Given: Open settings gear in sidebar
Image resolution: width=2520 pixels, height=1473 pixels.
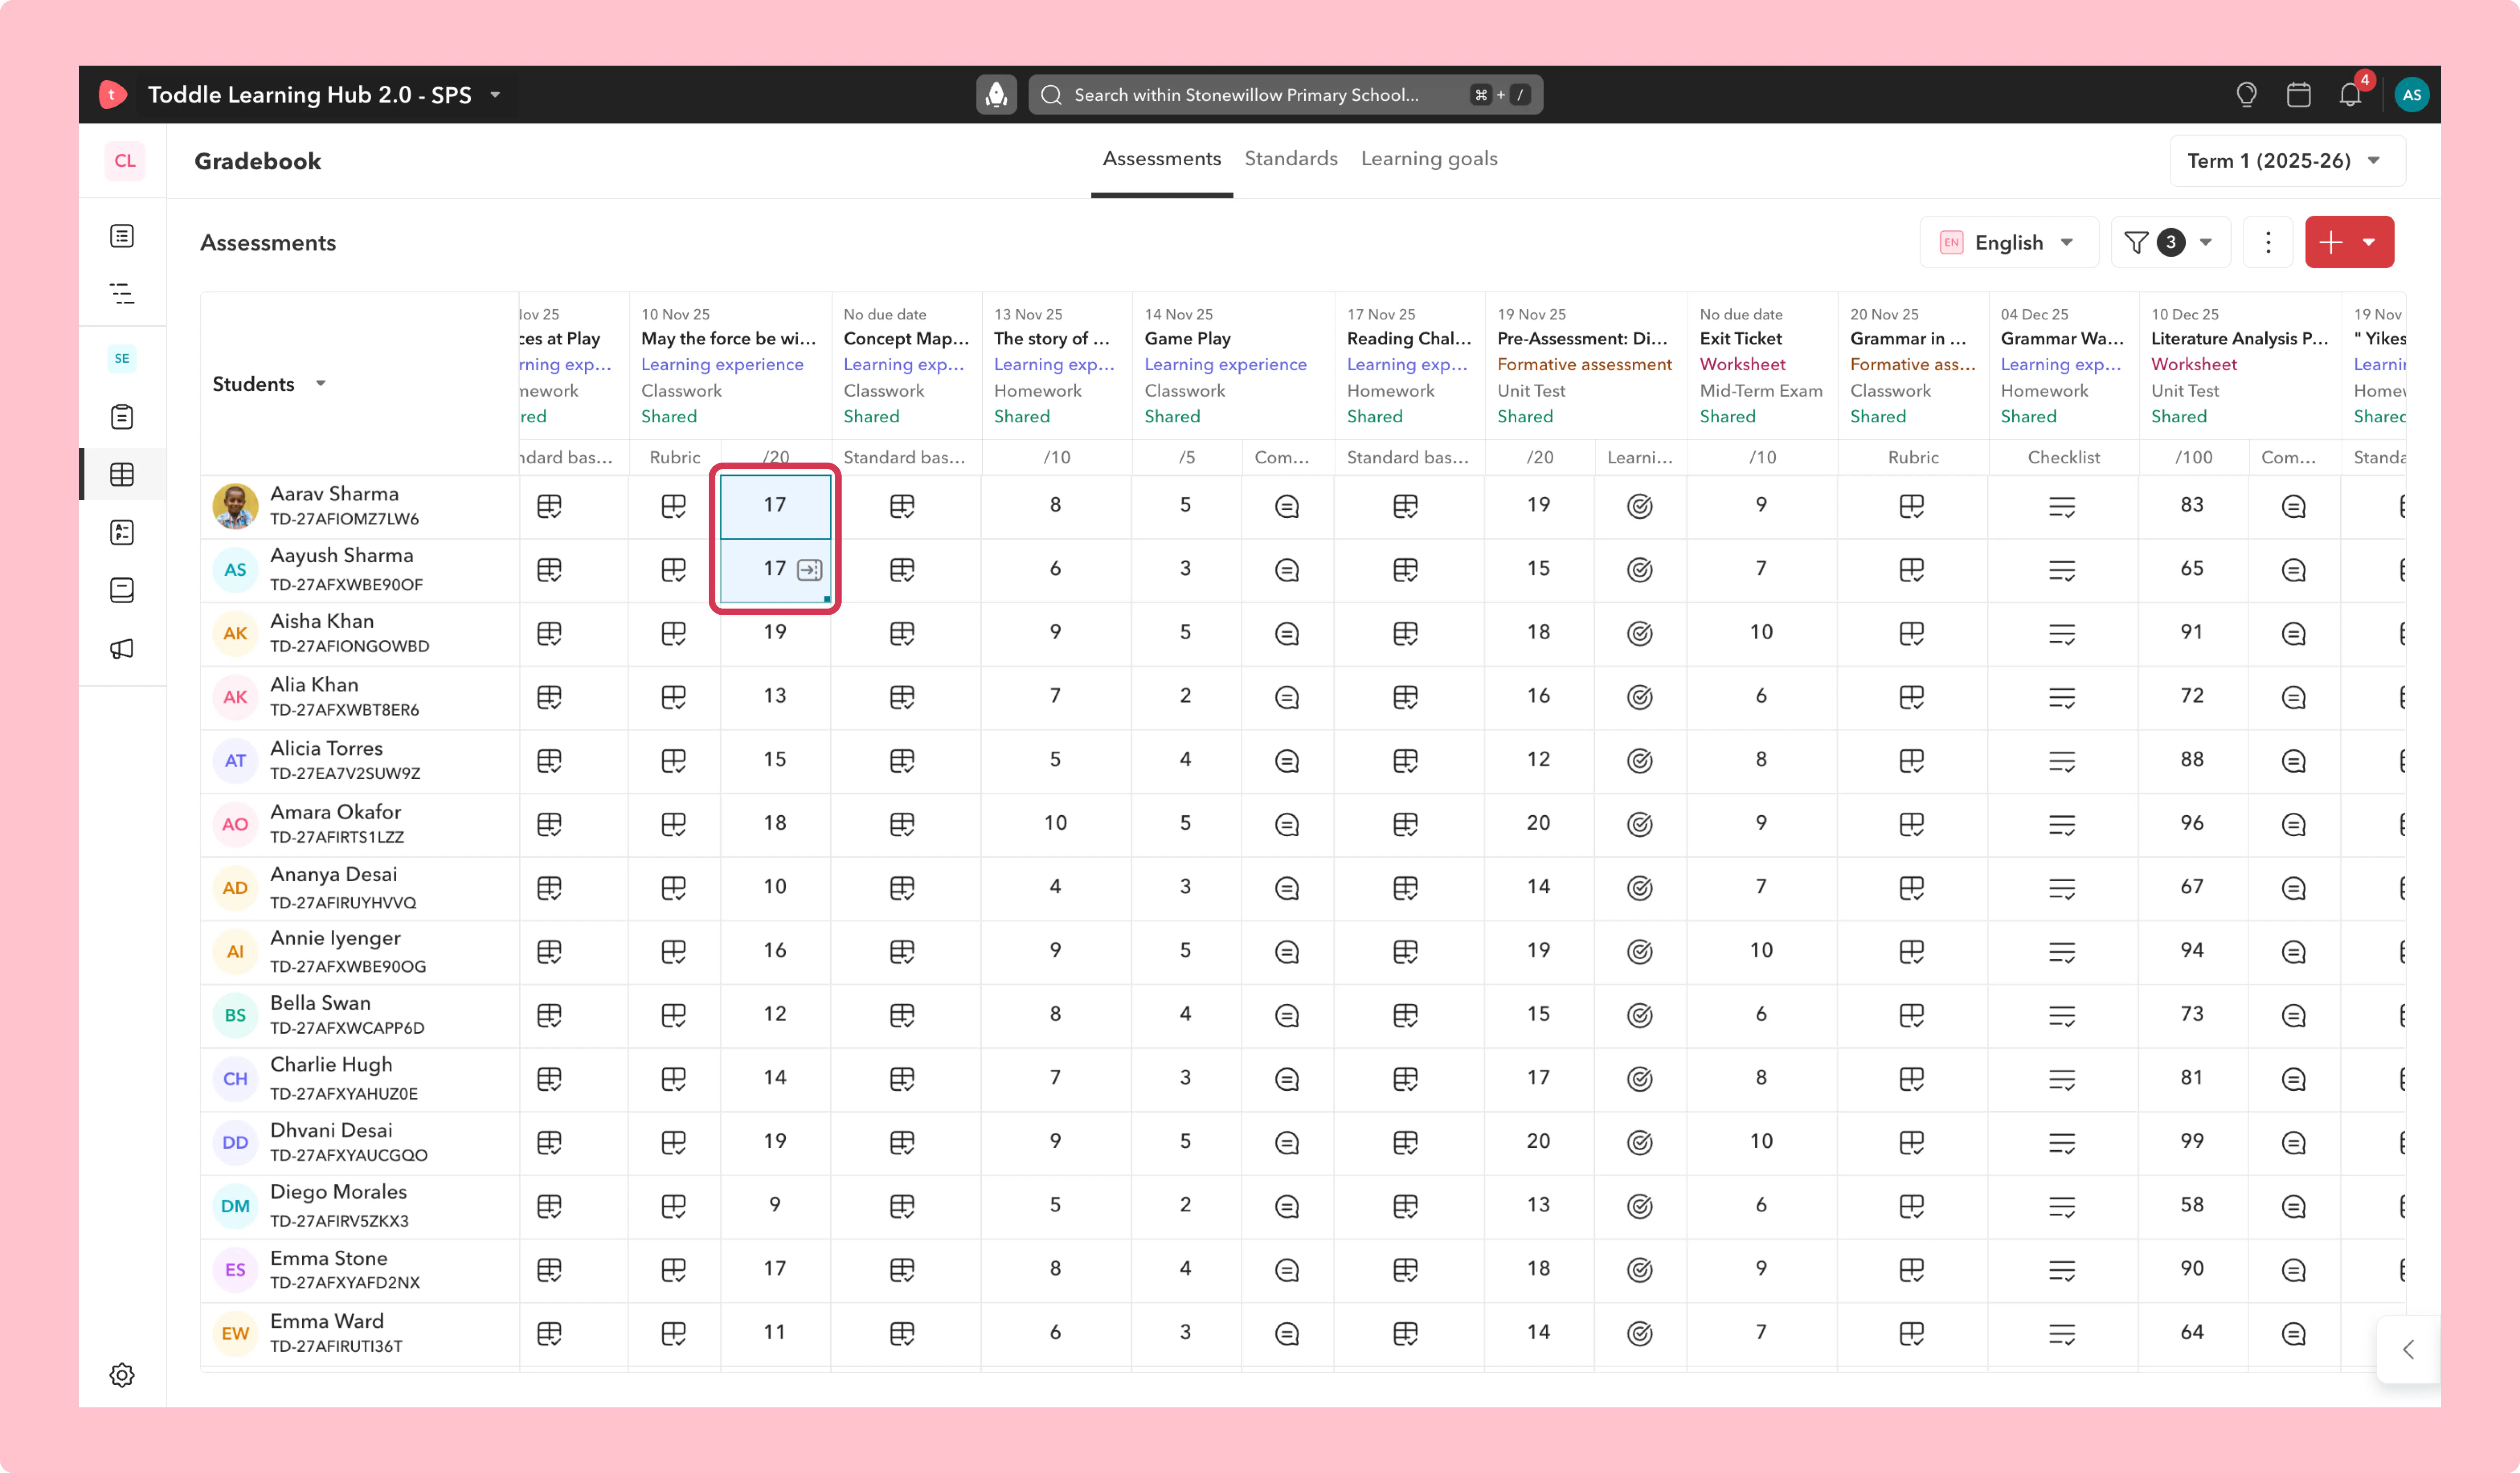Looking at the screenshot, I should click(122, 1375).
